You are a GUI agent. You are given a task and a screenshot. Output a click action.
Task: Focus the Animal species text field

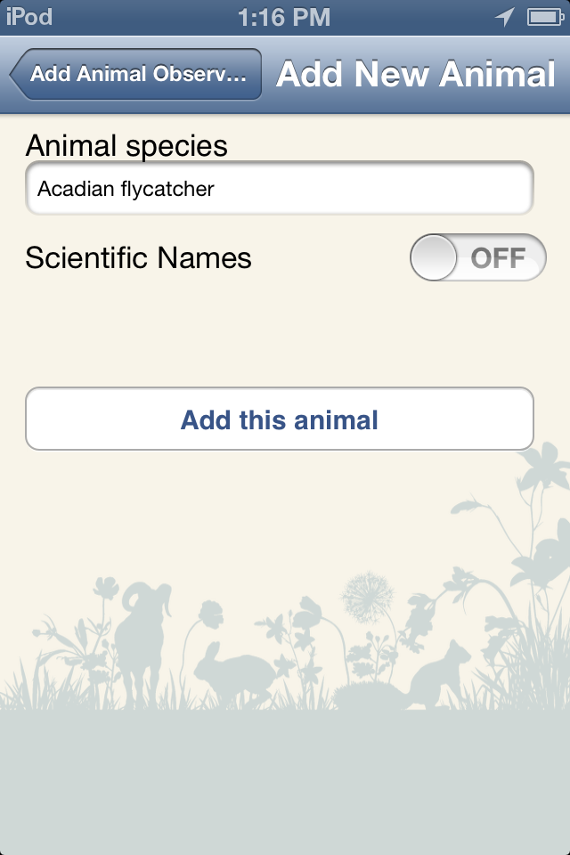(280, 189)
